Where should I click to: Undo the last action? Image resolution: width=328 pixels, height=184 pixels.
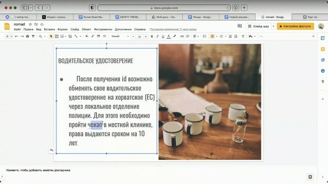coord(16,36)
